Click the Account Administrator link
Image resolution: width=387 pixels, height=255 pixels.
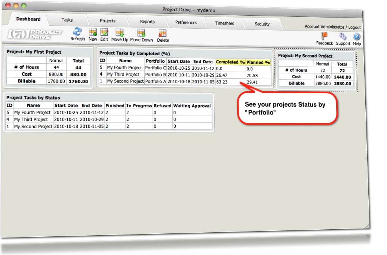click(324, 26)
